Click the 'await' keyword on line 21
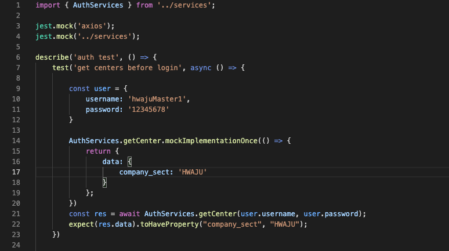 [129, 214]
